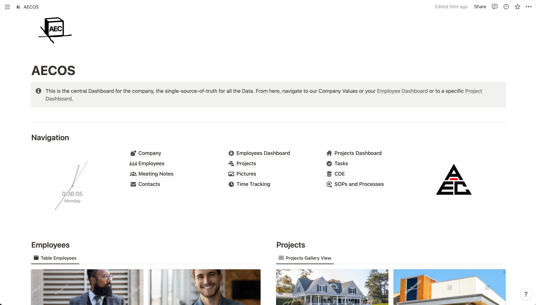536x305 pixels.
Task: Star this page as favorite
Action: tap(518, 7)
